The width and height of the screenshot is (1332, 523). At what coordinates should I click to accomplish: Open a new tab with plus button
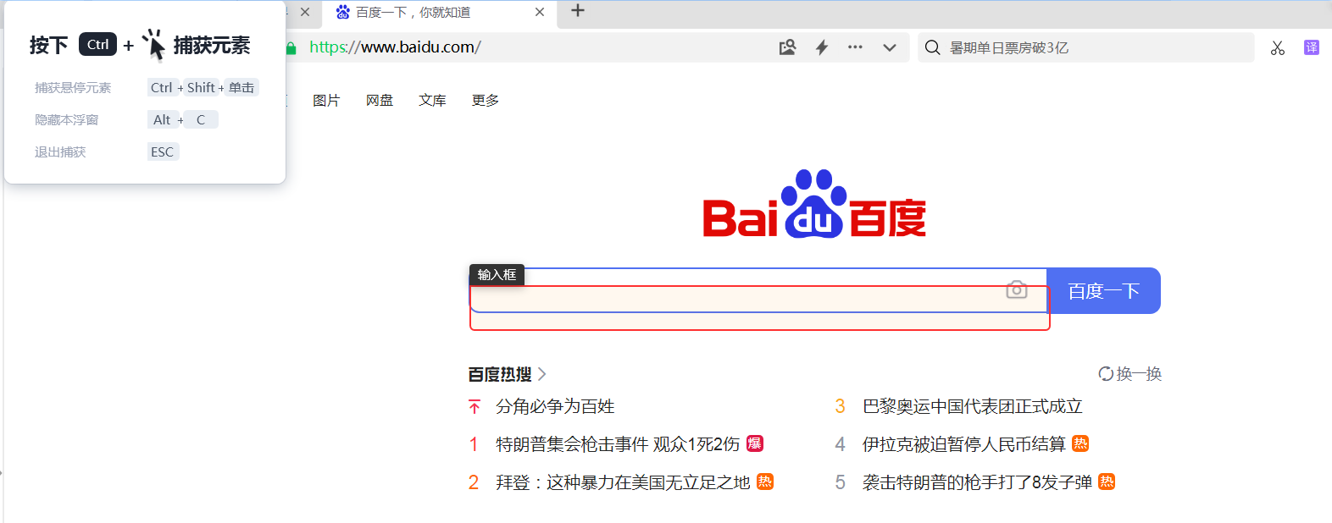click(578, 10)
